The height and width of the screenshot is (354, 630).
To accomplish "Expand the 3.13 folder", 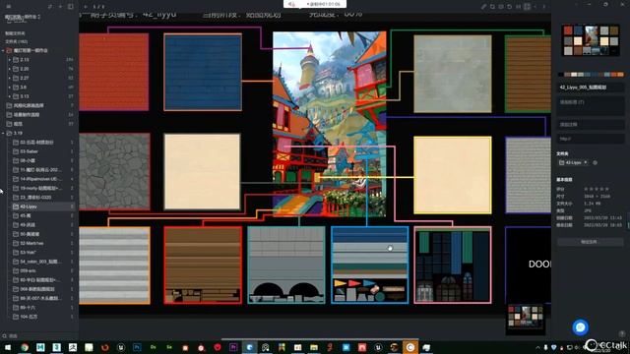I will [10, 96].
